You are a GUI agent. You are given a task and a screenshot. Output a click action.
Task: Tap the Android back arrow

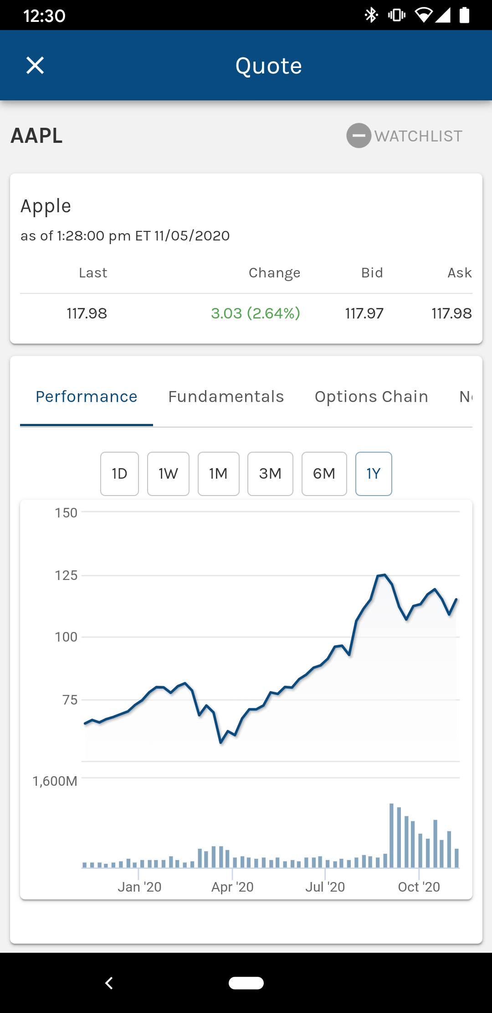tap(109, 983)
